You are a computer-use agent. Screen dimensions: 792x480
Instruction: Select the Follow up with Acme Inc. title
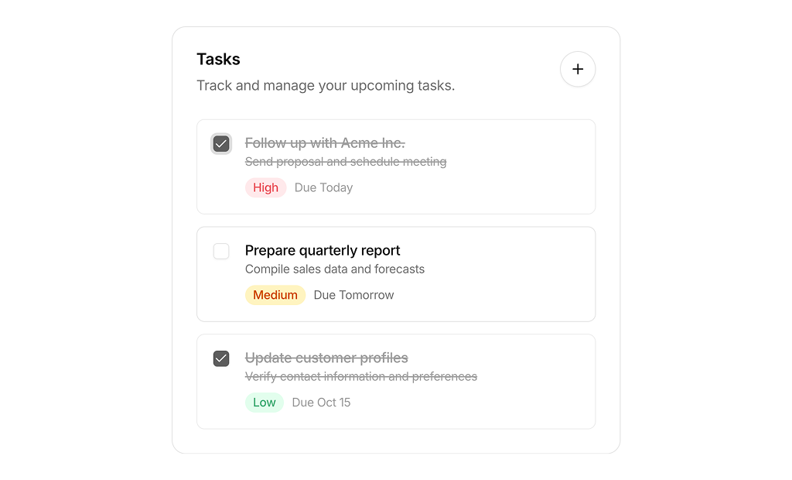tap(325, 143)
